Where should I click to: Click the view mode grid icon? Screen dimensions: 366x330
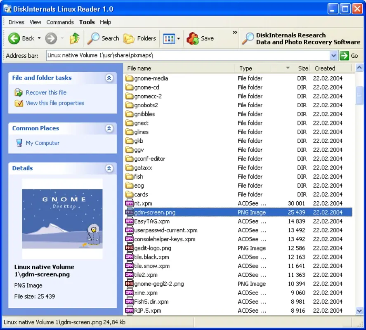point(169,38)
